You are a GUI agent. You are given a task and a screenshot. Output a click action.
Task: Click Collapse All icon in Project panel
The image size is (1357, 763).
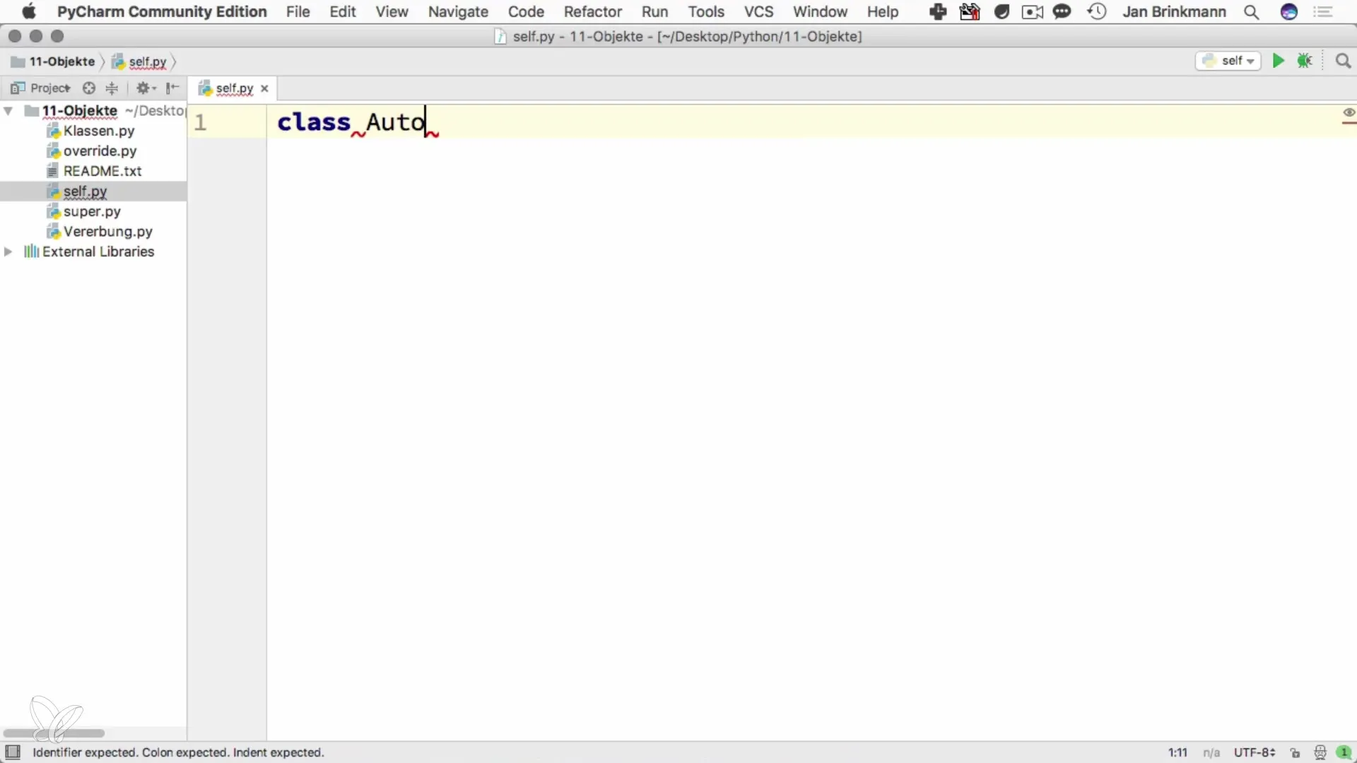(x=112, y=88)
